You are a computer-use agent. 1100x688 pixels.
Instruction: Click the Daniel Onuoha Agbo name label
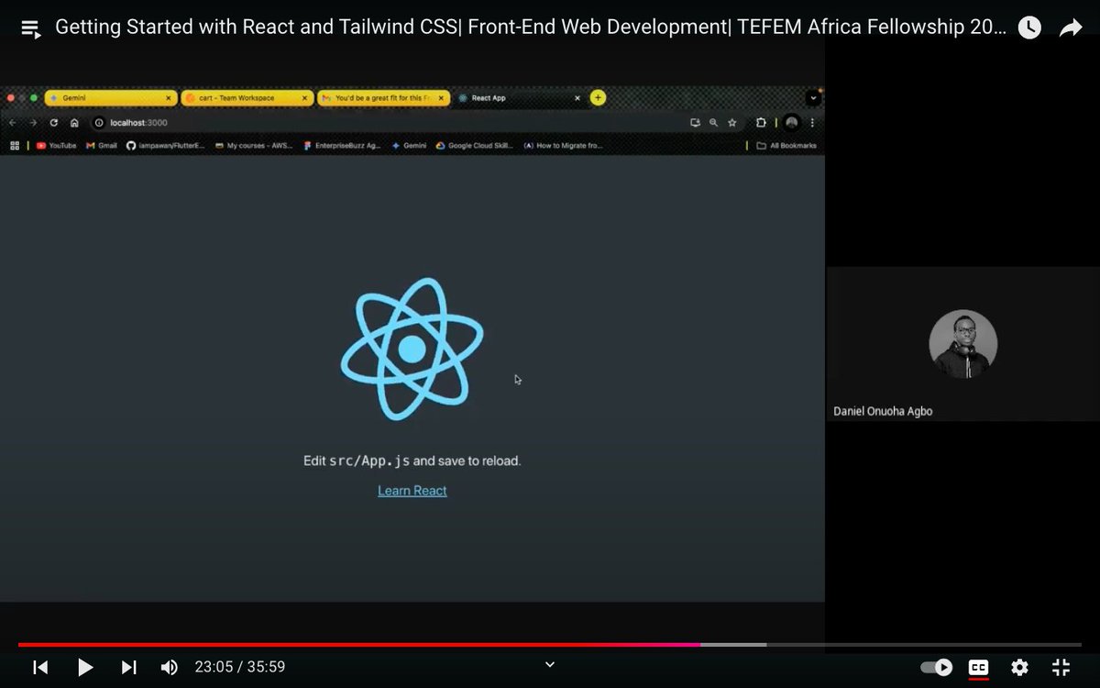pyautogui.click(x=883, y=411)
